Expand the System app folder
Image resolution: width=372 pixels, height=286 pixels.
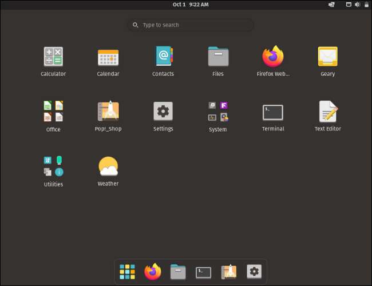tap(218, 112)
